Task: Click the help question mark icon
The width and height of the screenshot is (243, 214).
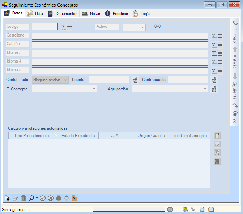Action: click(74, 198)
